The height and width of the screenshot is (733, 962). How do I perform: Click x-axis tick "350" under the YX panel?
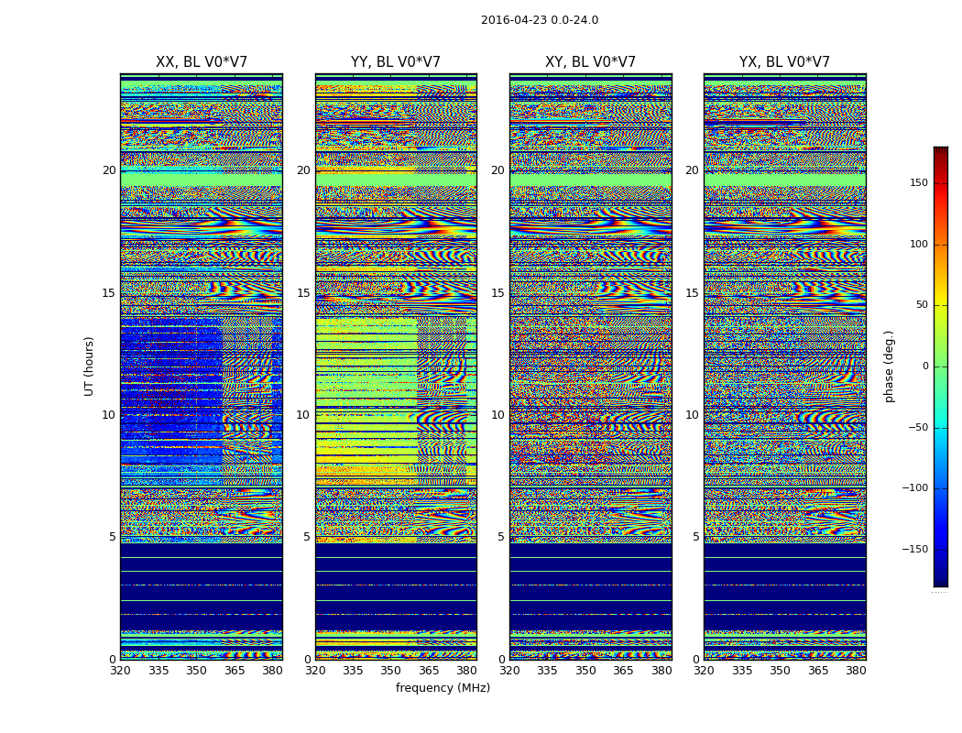(780, 671)
